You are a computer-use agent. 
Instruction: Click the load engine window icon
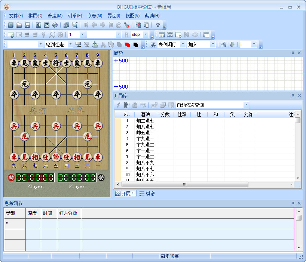click(11, 35)
